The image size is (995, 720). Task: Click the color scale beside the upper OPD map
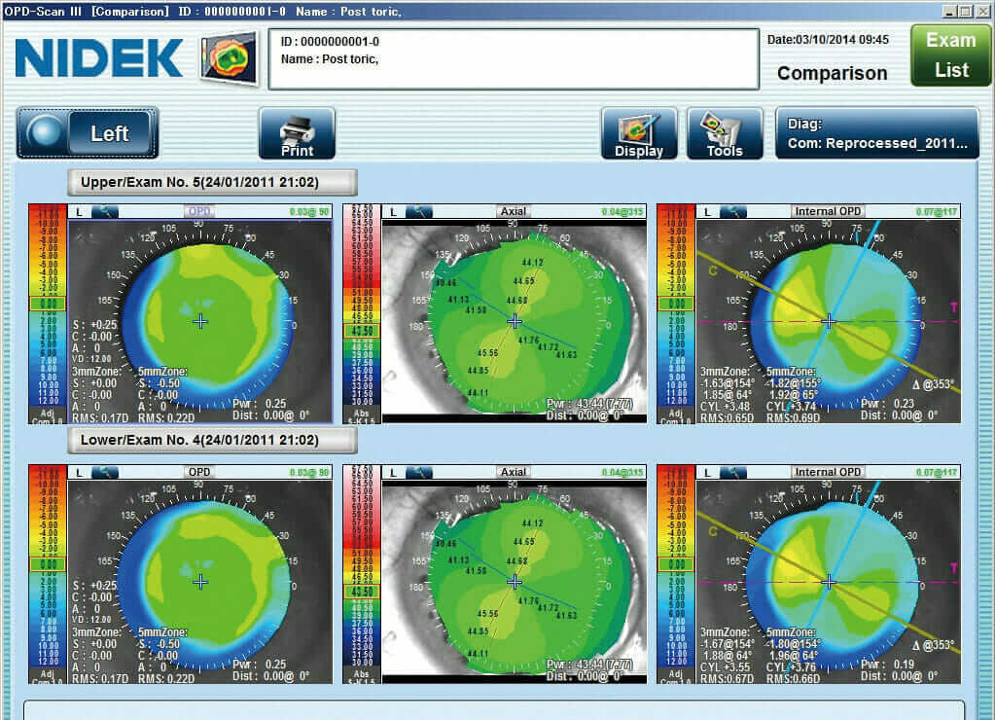[x=47, y=311]
